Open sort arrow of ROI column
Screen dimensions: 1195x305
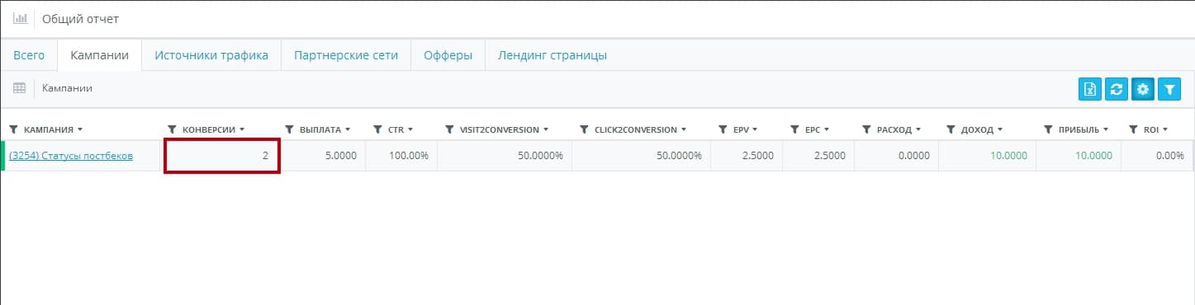click(x=1165, y=130)
